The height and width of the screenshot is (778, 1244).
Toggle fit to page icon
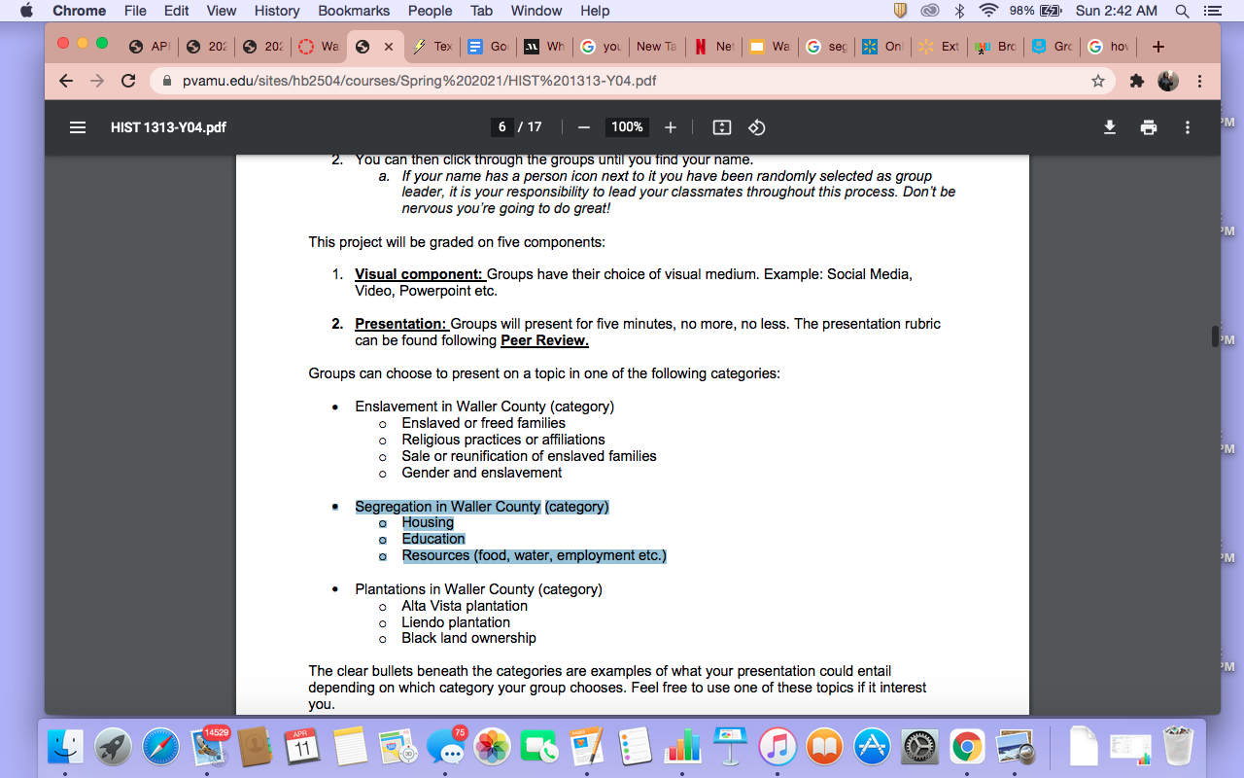(721, 127)
